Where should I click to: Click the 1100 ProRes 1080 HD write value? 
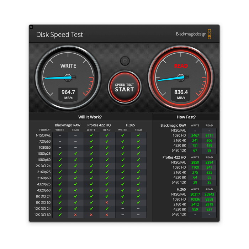coord(195,168)
